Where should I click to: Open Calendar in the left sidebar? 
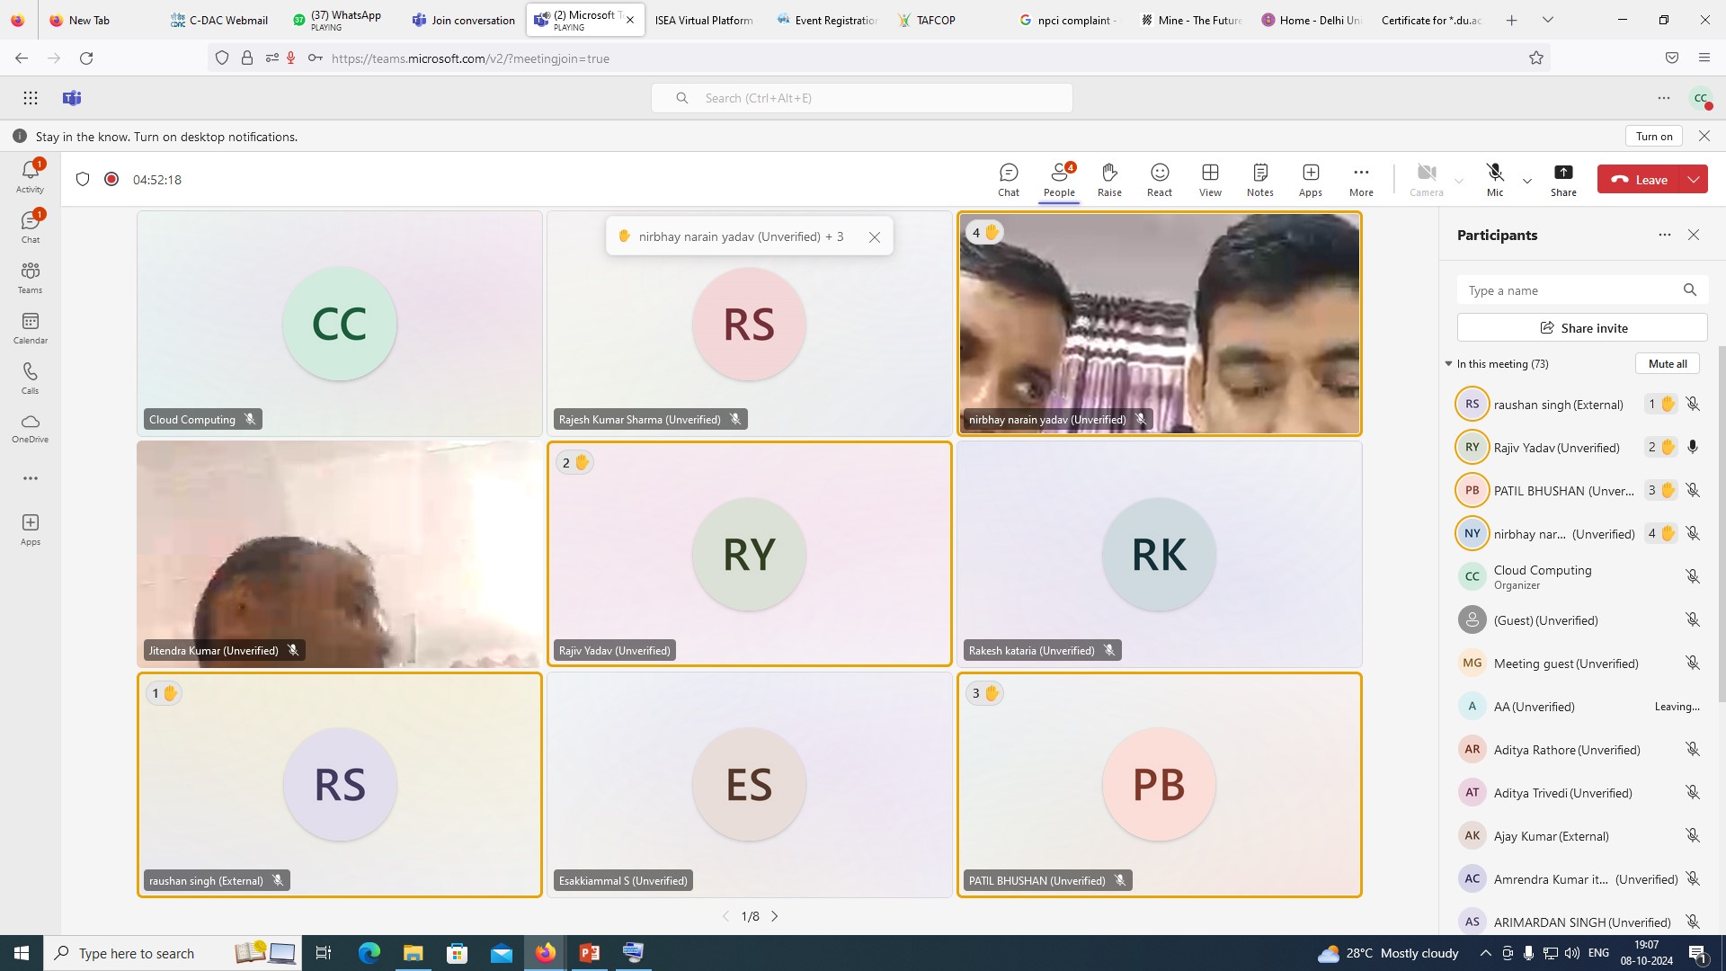[x=31, y=328]
